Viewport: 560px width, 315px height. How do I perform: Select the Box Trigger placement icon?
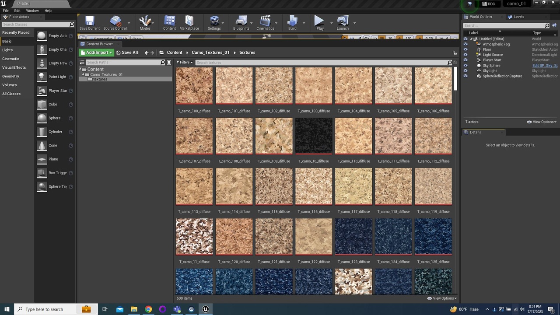[42, 173]
